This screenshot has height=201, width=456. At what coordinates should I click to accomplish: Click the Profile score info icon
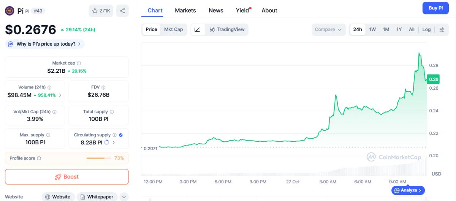point(39,158)
